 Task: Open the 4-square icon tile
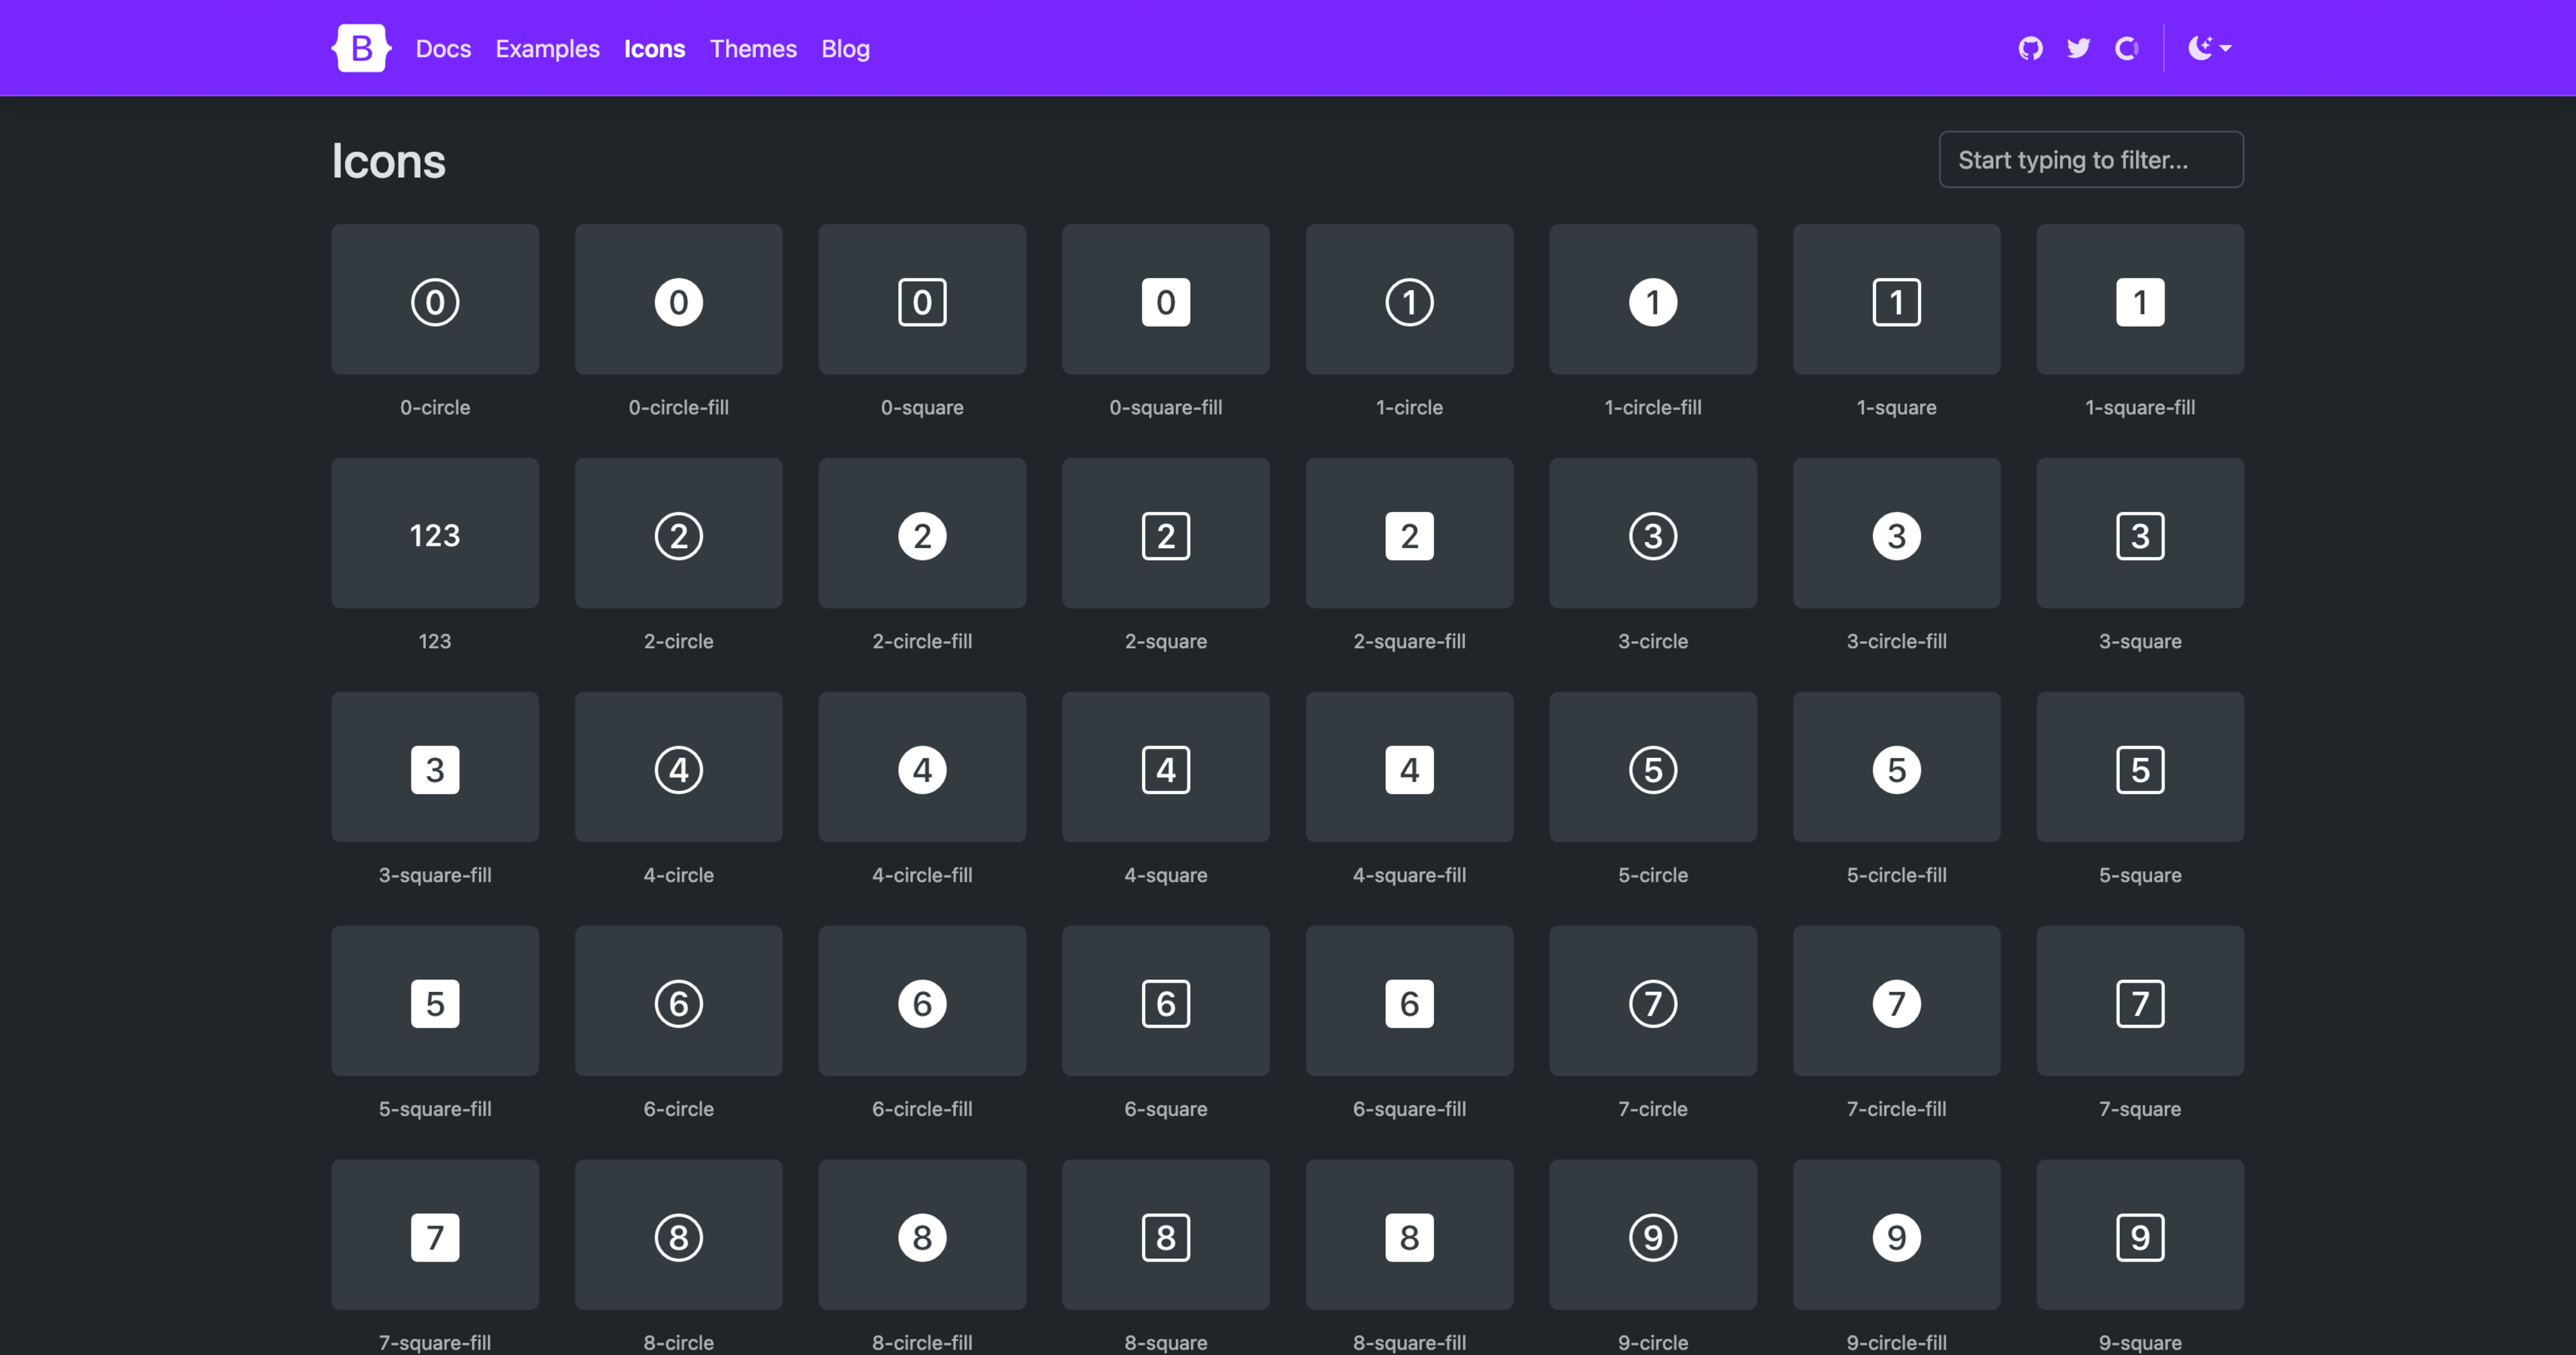point(1166,767)
